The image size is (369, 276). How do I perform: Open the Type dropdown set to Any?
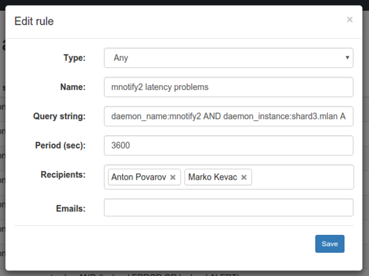[x=228, y=58]
